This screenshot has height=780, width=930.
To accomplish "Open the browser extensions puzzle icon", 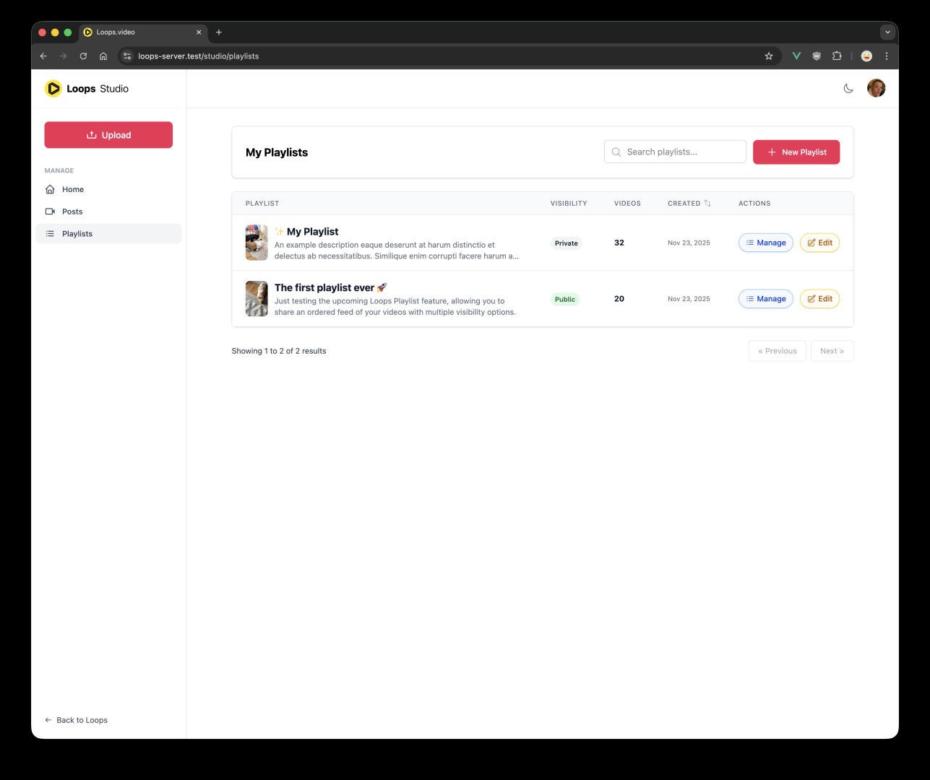I will tap(837, 56).
